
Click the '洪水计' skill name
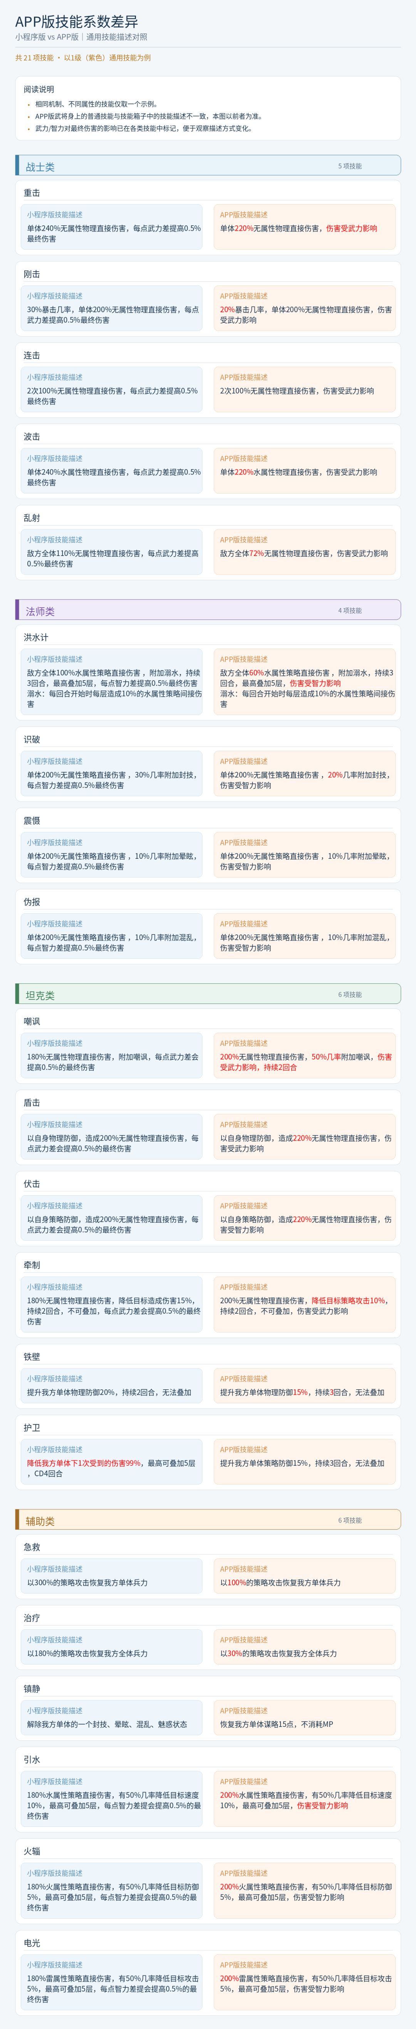click(x=35, y=637)
